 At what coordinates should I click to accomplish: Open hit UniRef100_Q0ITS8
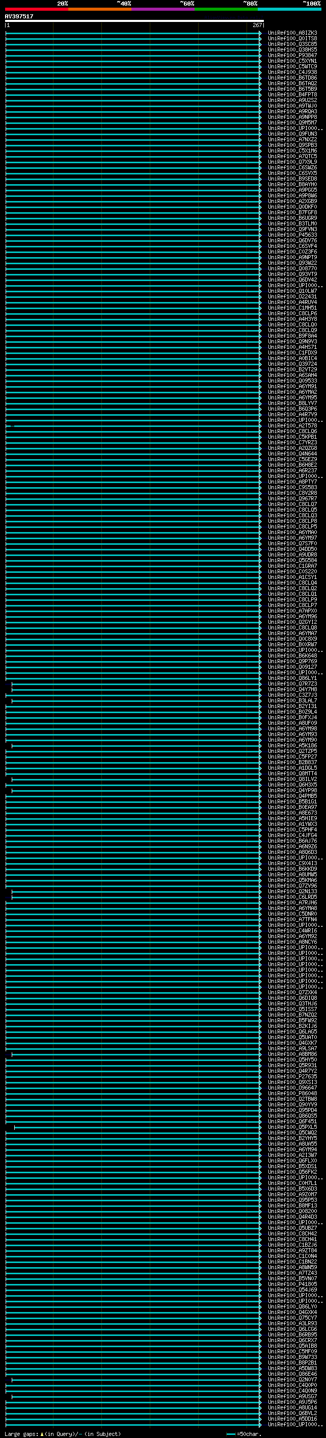tap(292, 39)
